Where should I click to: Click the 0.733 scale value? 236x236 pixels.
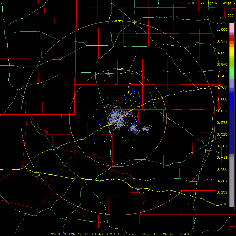coord(222,88)
